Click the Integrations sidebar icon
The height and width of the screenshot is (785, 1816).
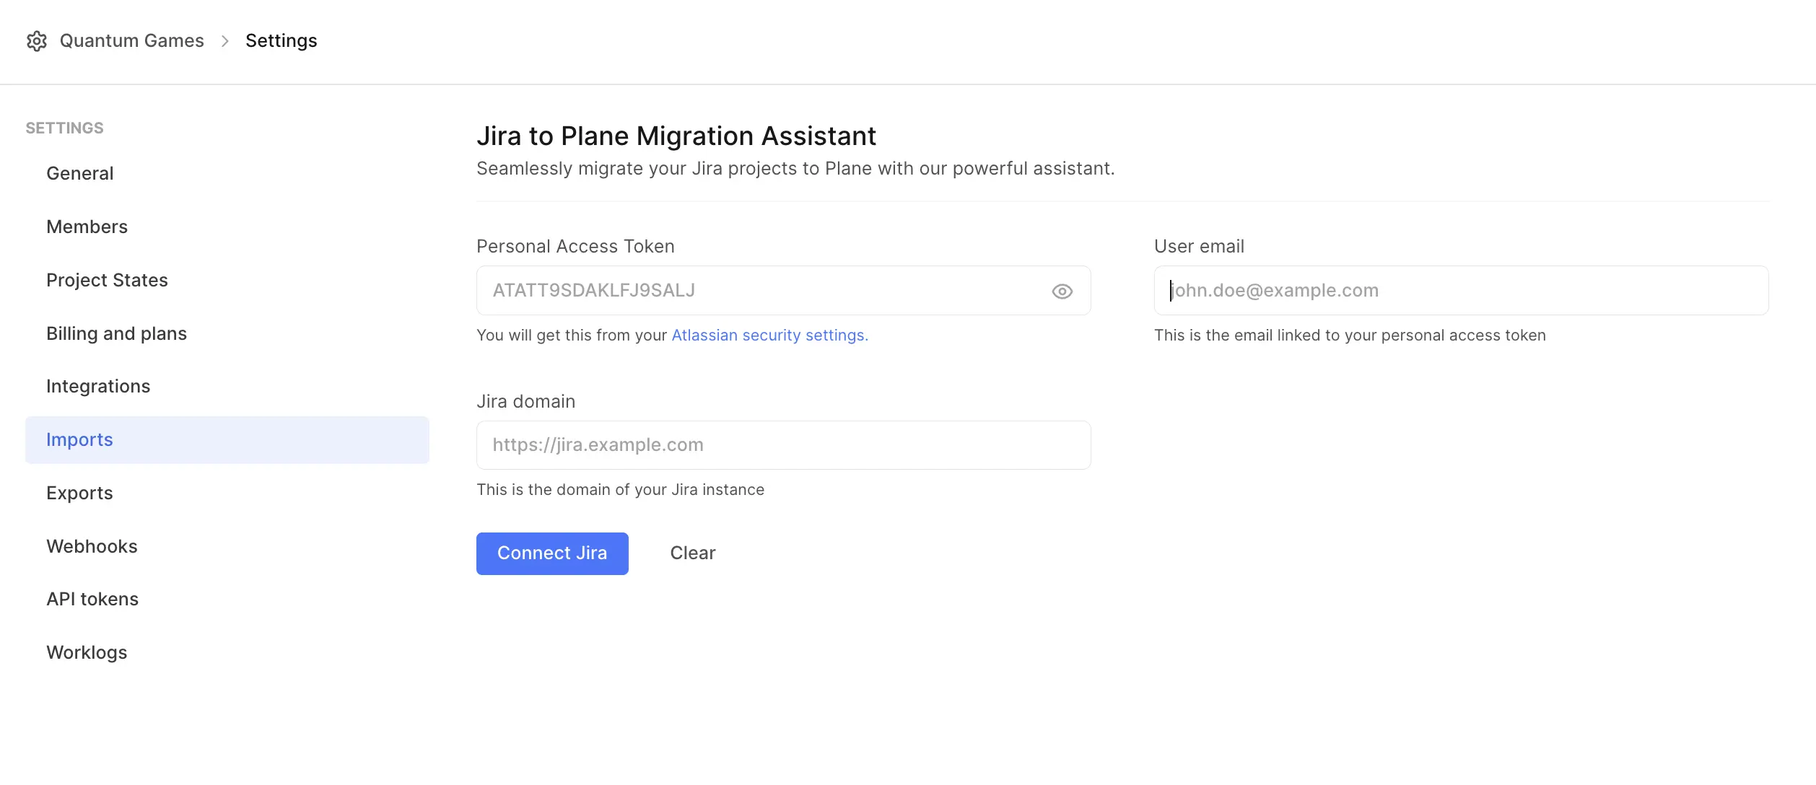click(98, 385)
